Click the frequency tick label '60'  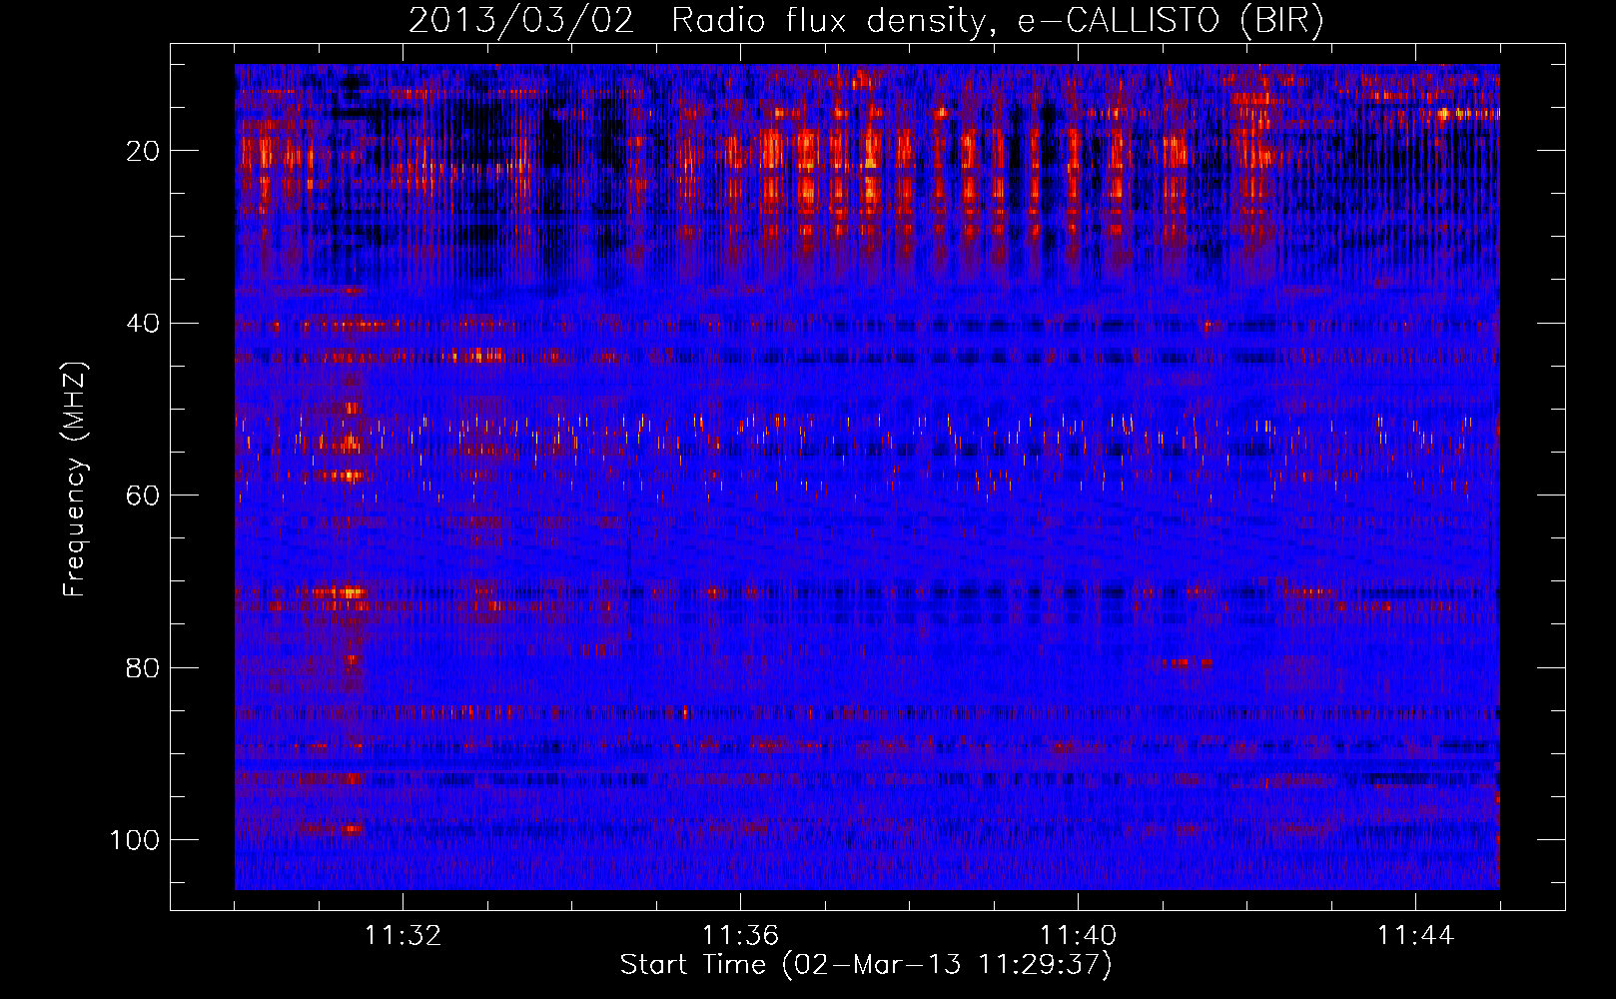(143, 496)
